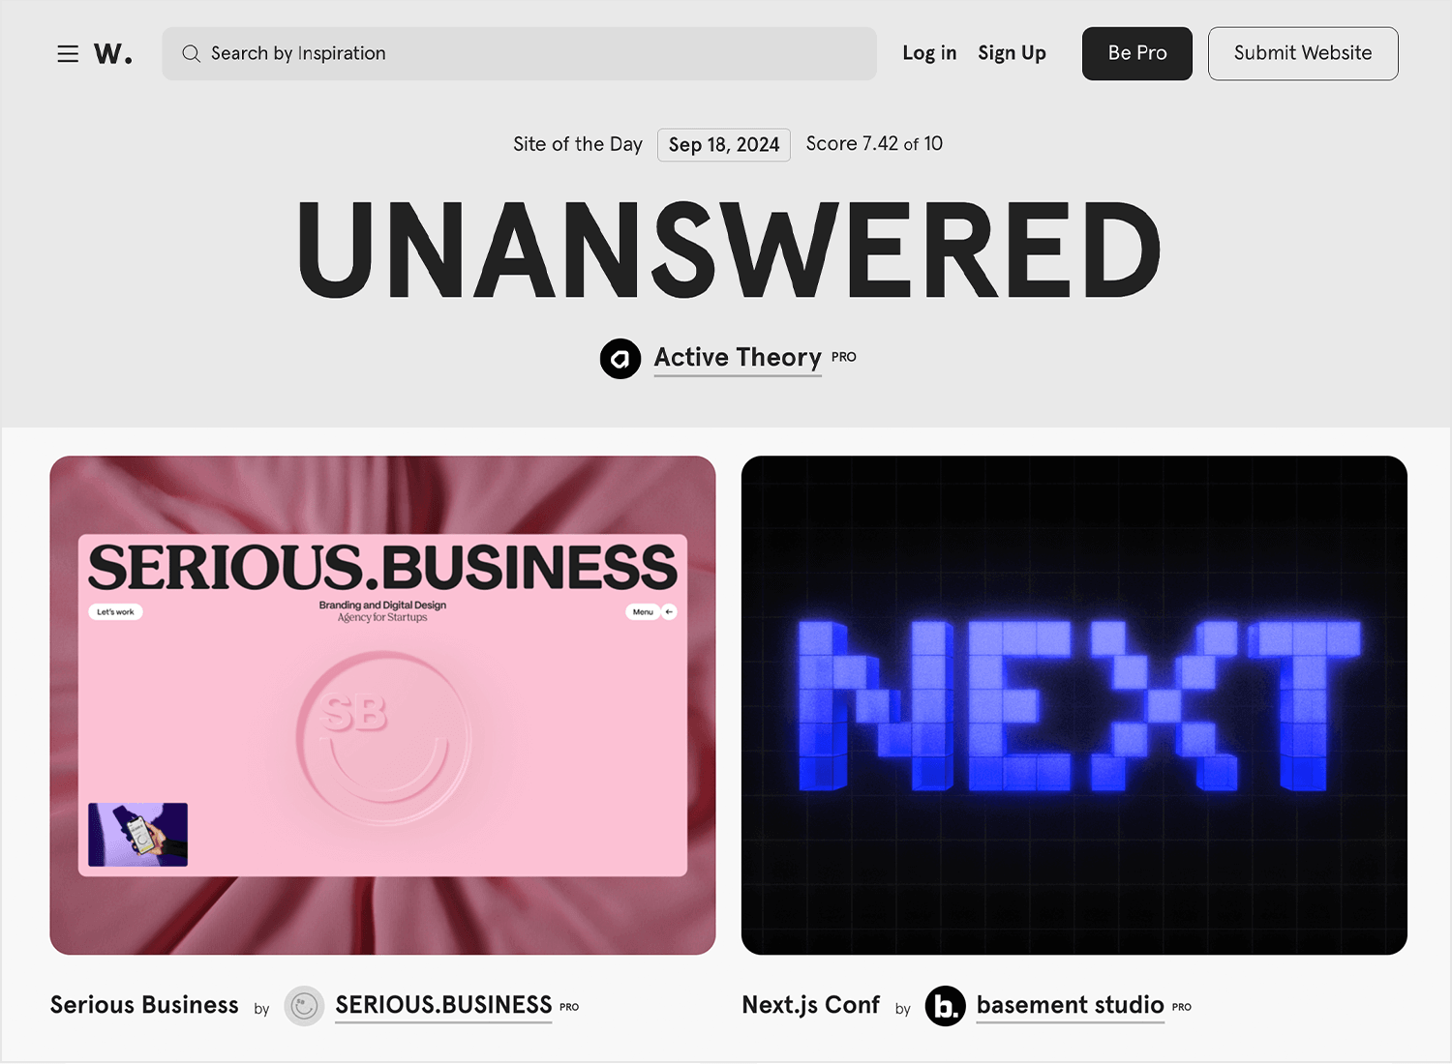Open the Log in link
The width and height of the screenshot is (1452, 1064).
tap(929, 53)
